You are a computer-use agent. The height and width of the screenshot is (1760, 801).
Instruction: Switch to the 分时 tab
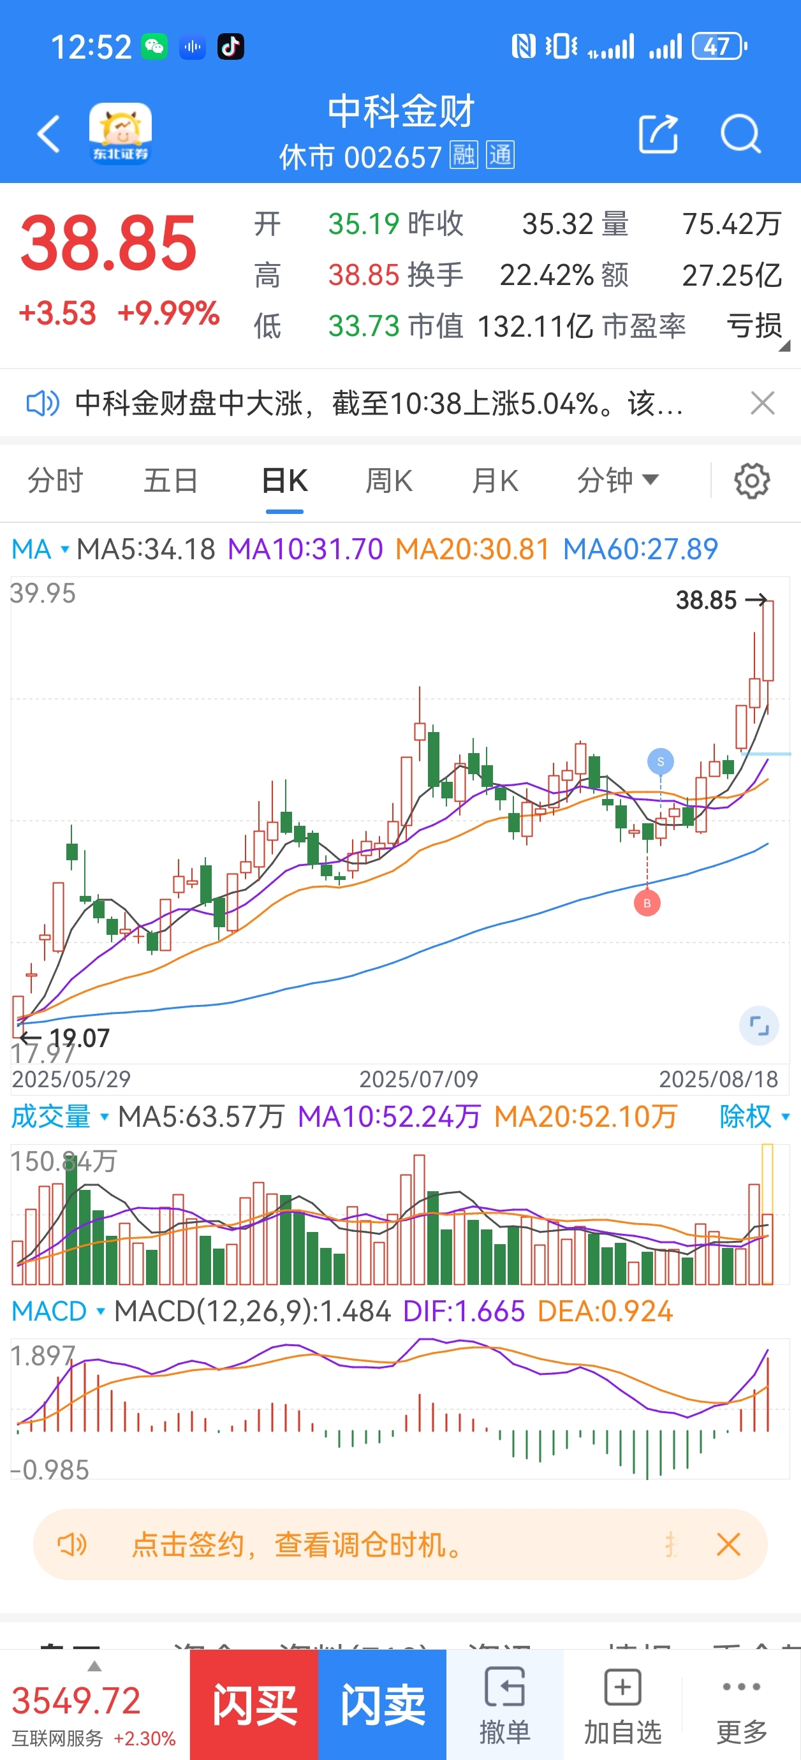(x=55, y=480)
